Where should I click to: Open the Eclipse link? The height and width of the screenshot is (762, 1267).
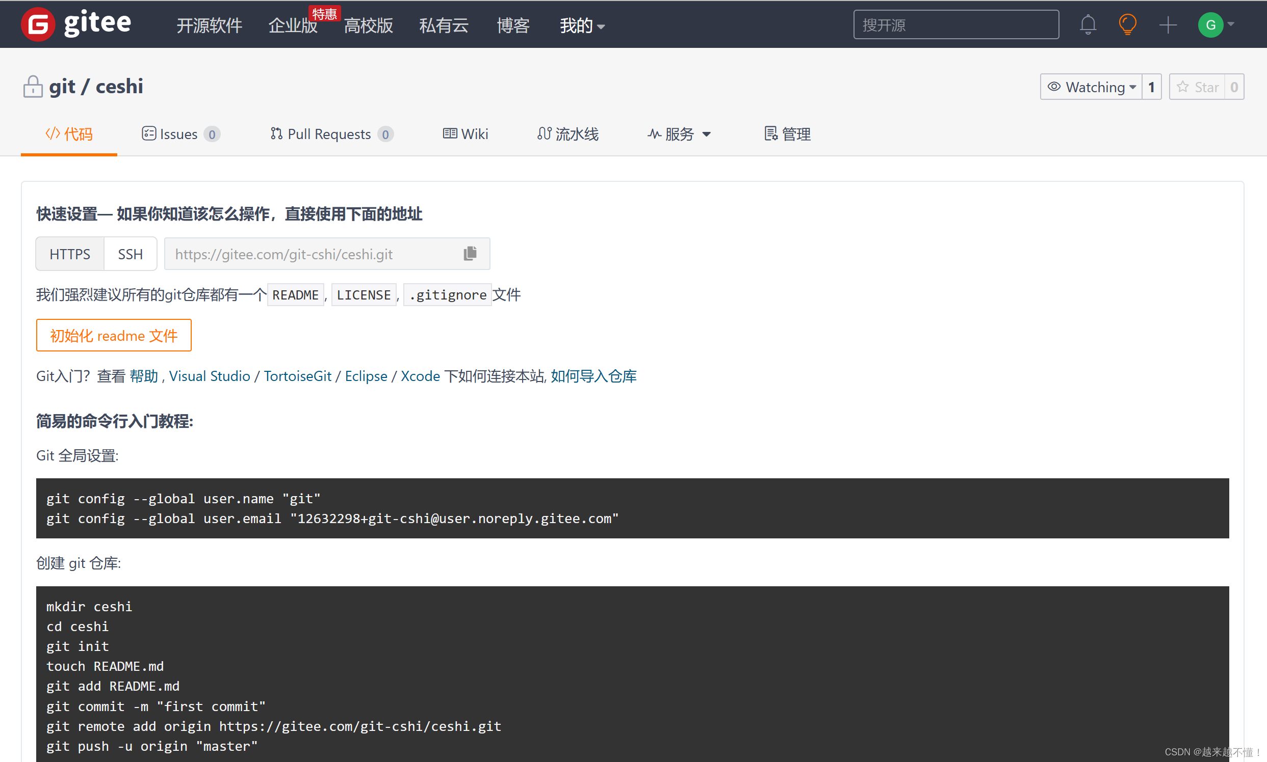[366, 376]
